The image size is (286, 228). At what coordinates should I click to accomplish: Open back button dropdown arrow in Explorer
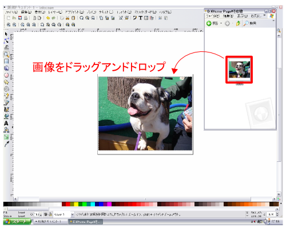(x=221, y=23)
